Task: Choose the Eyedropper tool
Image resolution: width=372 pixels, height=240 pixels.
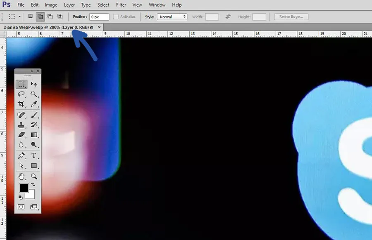Action: pyautogui.click(x=34, y=104)
